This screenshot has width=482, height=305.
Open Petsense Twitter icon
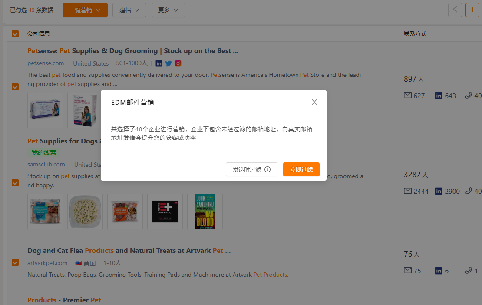pos(168,63)
